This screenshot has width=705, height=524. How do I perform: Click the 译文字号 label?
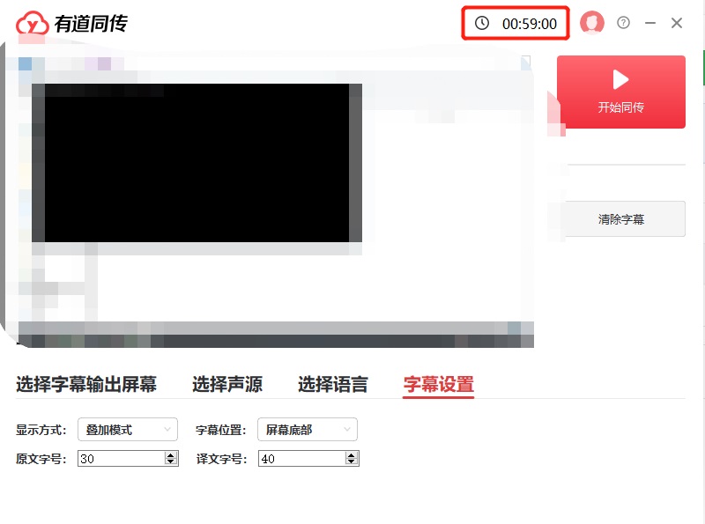point(221,459)
